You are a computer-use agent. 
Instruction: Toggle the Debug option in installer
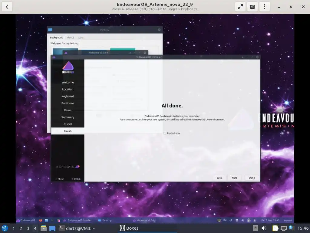point(76,179)
